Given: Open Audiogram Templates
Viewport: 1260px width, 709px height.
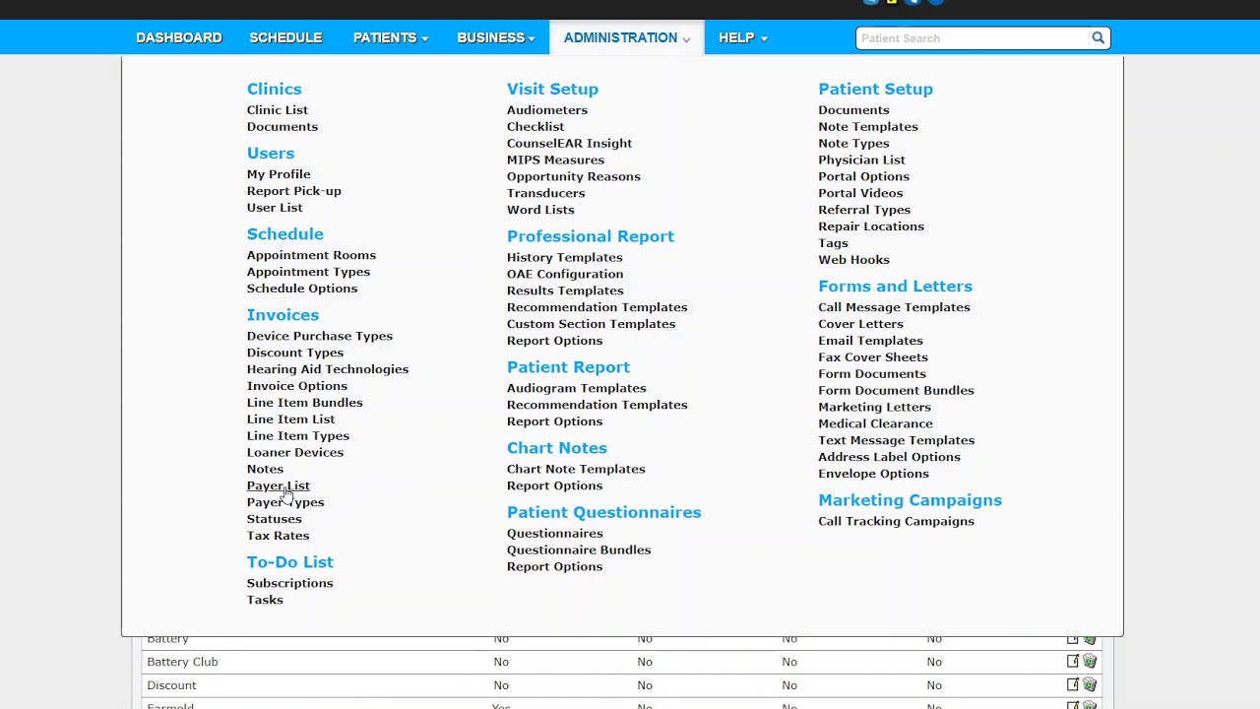Looking at the screenshot, I should click(577, 389).
